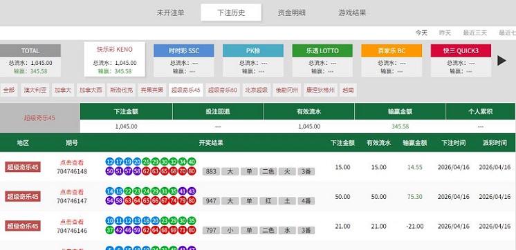Choose the 超级奇乐45 filter tab
Image resolution: width=516 pixels, height=250 pixels.
(186, 90)
